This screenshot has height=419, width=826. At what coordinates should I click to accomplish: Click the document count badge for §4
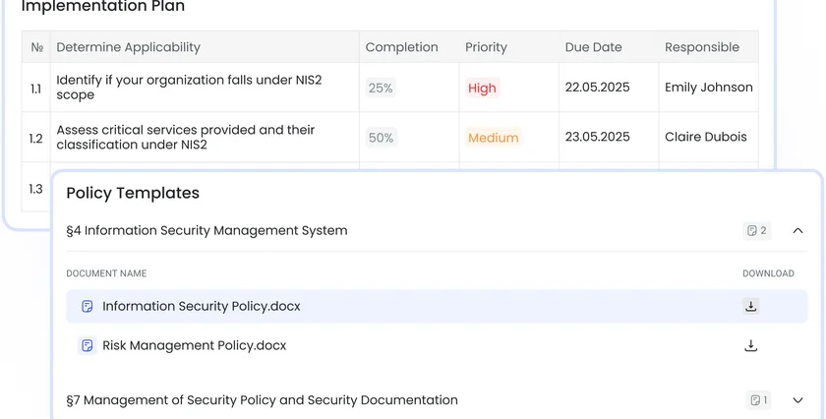[756, 231]
